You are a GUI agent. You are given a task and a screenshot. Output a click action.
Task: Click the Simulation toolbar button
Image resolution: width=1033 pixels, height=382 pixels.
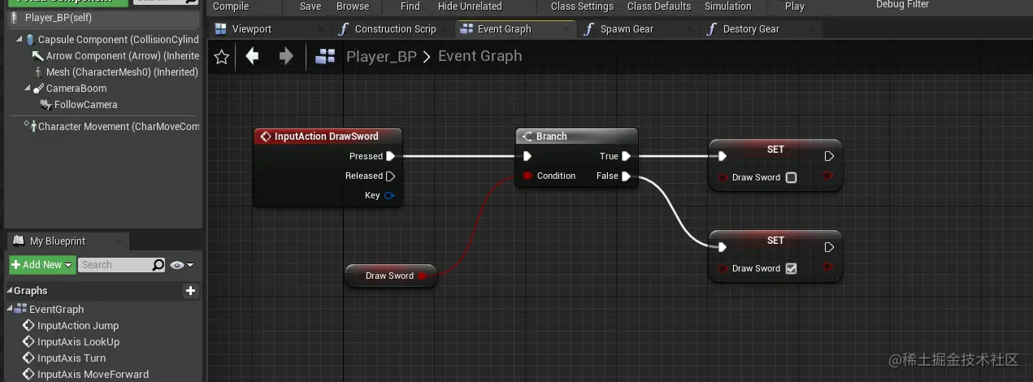coord(728,7)
